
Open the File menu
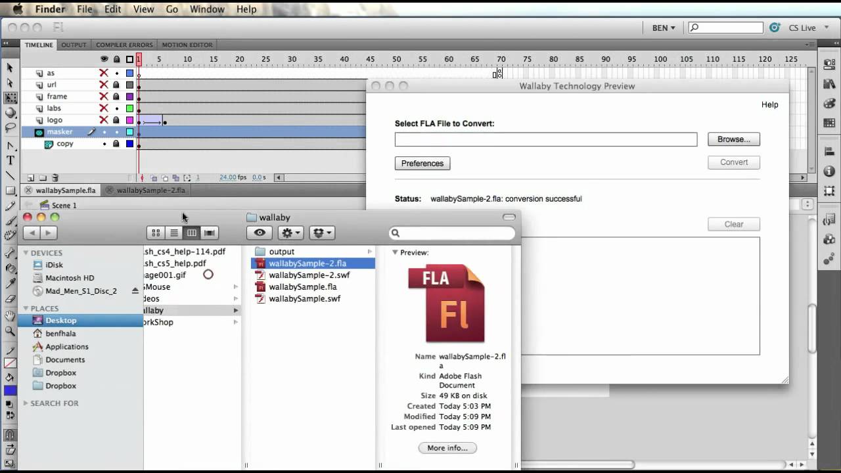84,9
